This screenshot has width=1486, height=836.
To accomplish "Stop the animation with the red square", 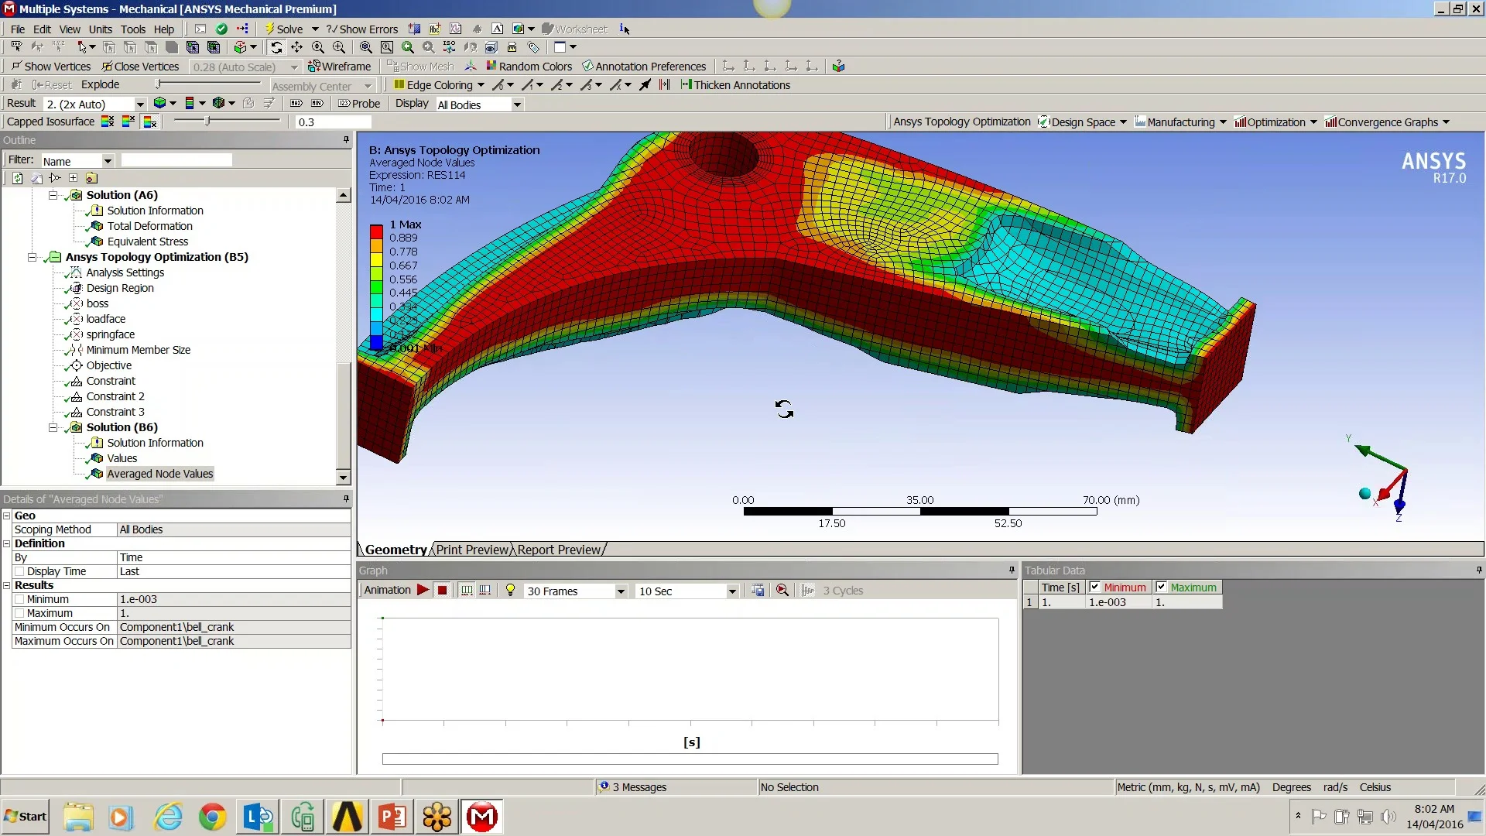I will coord(442,591).
